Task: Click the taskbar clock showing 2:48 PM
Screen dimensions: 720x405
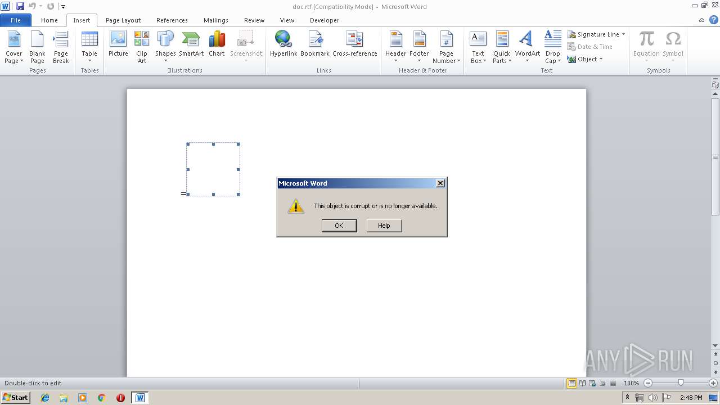Action: (x=691, y=398)
